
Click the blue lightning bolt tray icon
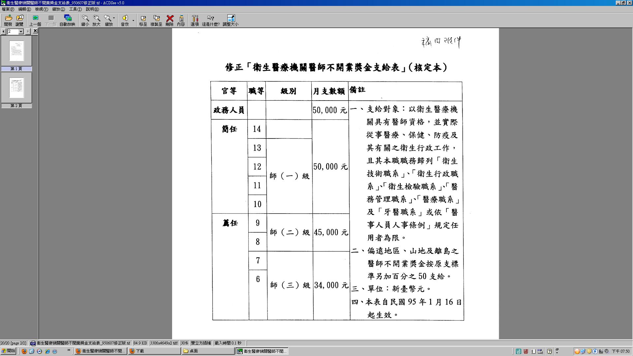[595, 351]
